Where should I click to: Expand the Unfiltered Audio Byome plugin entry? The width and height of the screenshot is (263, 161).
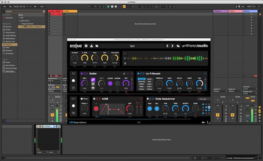click(23, 27)
